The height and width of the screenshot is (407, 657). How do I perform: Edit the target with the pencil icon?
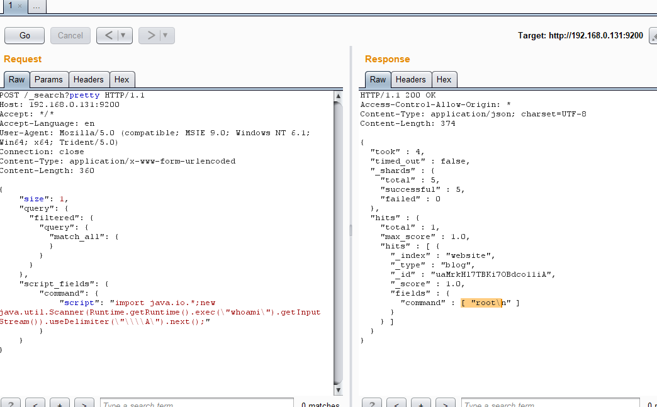coord(653,36)
